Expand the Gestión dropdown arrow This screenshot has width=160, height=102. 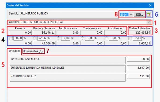[148, 22]
